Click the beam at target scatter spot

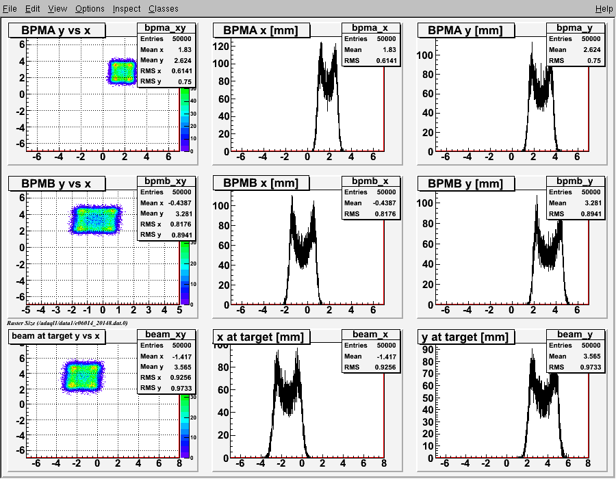point(83,377)
